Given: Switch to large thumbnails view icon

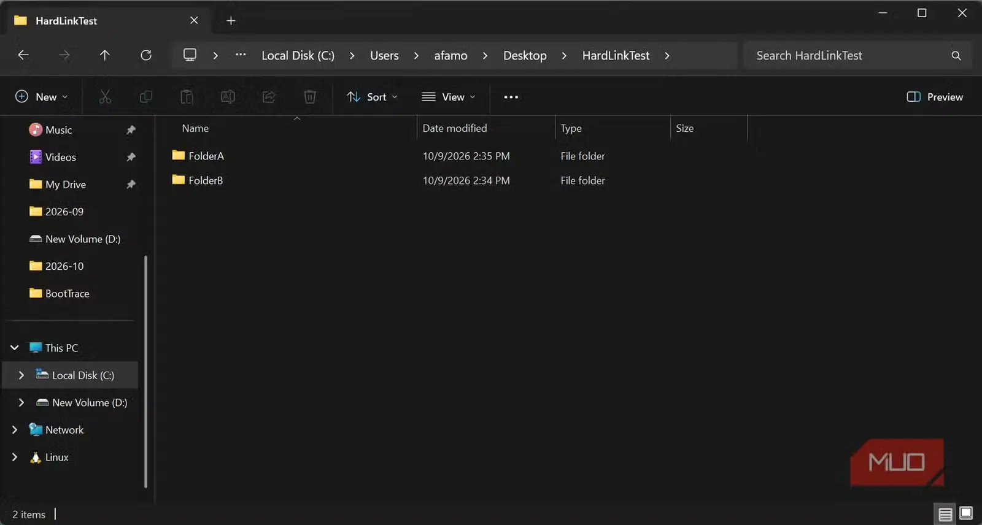Looking at the screenshot, I should point(966,513).
